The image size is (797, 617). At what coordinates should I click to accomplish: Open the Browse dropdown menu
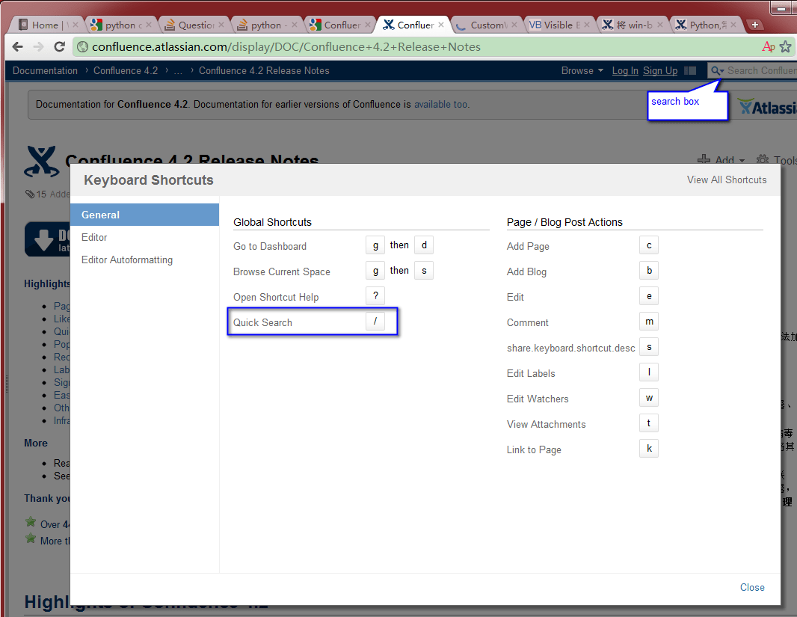pos(582,70)
